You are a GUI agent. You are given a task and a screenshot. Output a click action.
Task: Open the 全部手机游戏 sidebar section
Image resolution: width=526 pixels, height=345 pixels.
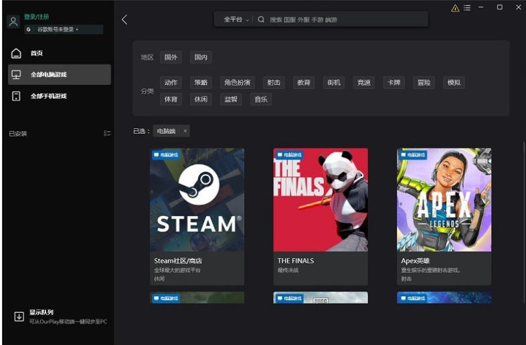tap(48, 96)
